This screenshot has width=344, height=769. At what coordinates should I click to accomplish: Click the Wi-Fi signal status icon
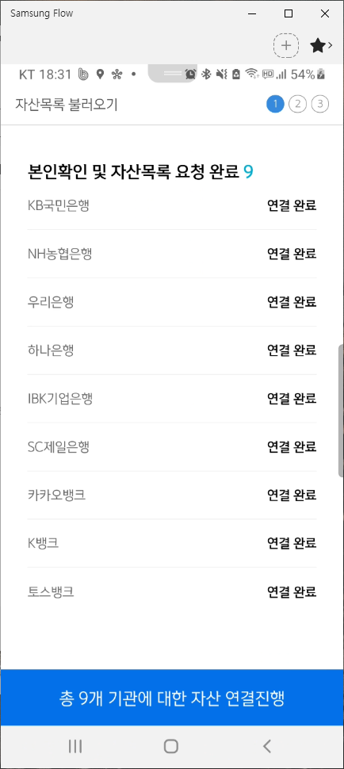(x=252, y=74)
